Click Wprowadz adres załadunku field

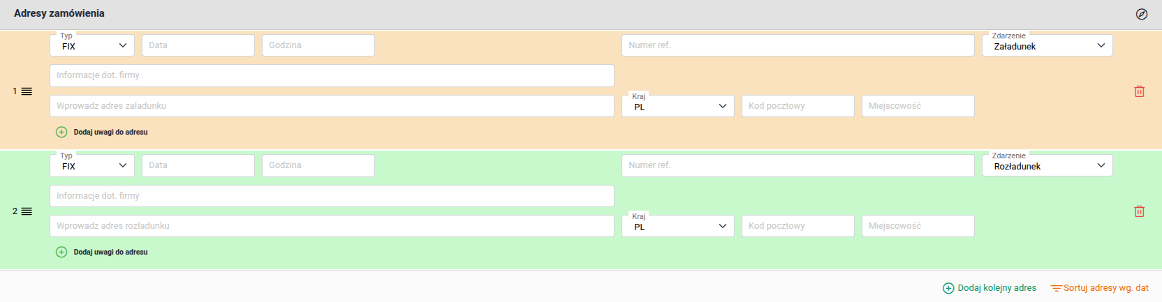pos(332,106)
